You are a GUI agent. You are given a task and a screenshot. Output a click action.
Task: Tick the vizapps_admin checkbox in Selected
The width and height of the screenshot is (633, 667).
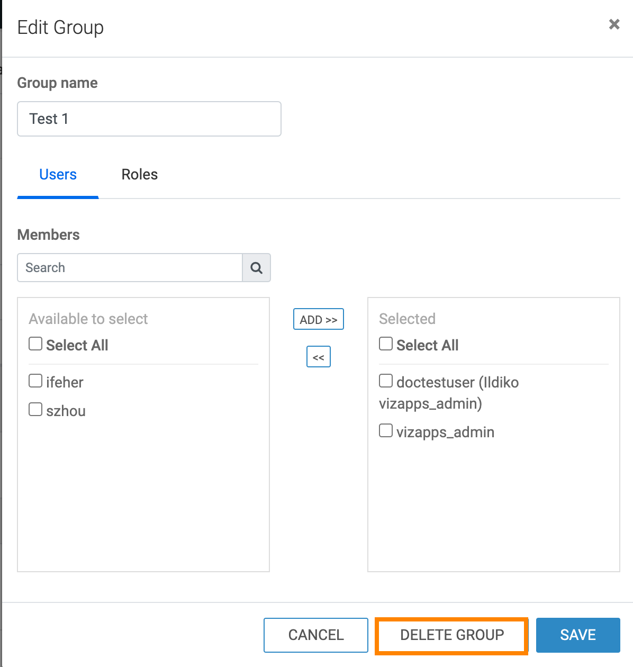386,431
